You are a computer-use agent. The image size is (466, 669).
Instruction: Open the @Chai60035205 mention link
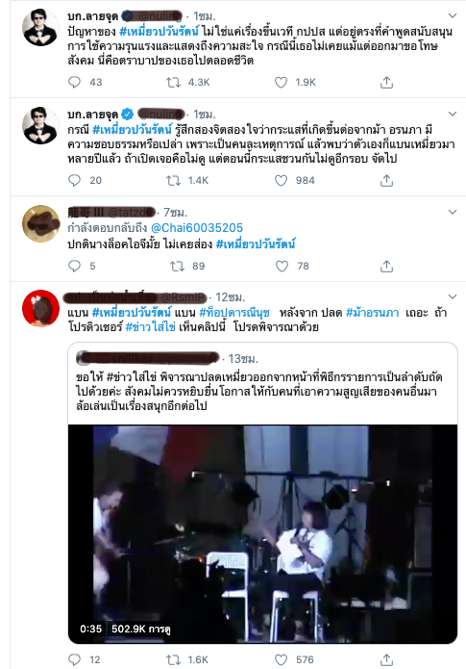(x=197, y=228)
